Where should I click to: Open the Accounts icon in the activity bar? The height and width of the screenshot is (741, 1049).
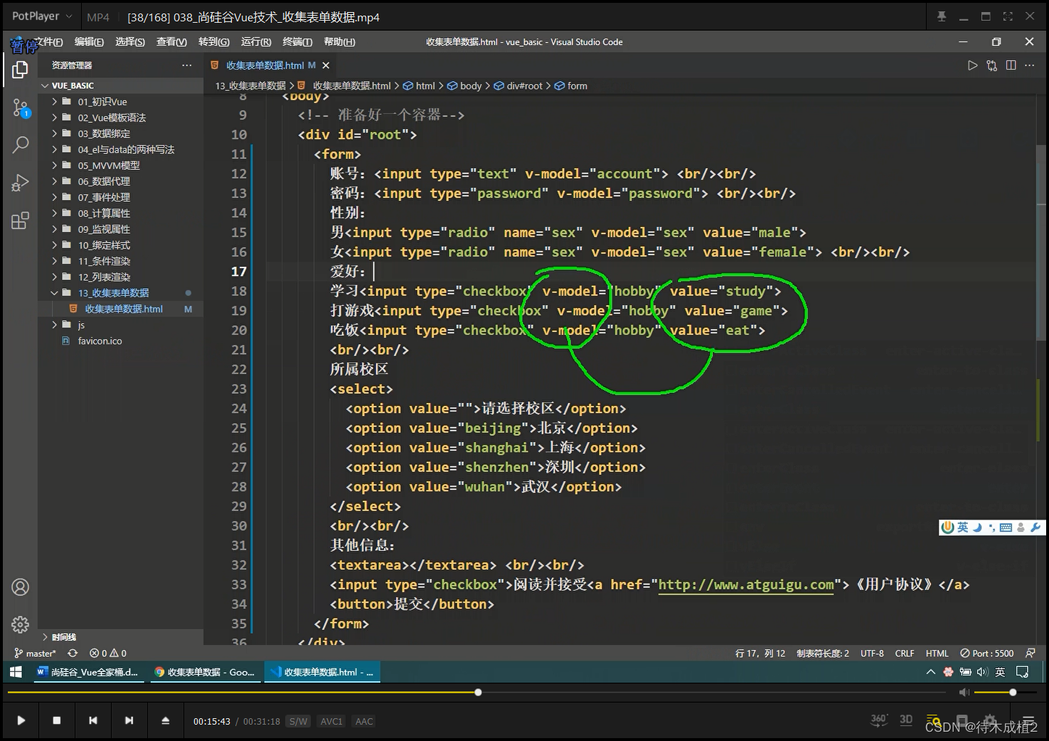tap(20, 587)
